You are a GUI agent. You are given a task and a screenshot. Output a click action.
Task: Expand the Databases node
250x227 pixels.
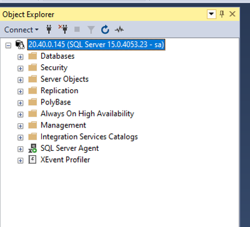point(20,57)
